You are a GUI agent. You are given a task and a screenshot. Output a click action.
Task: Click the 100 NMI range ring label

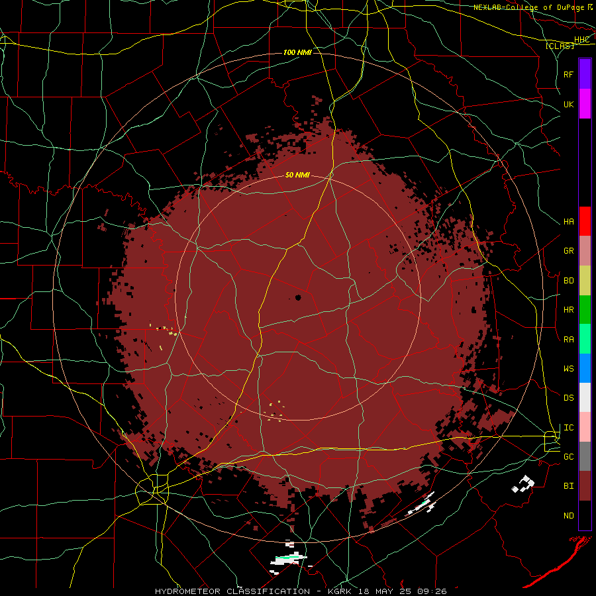297,52
